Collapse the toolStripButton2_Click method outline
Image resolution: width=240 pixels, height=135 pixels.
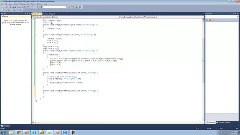(35, 91)
